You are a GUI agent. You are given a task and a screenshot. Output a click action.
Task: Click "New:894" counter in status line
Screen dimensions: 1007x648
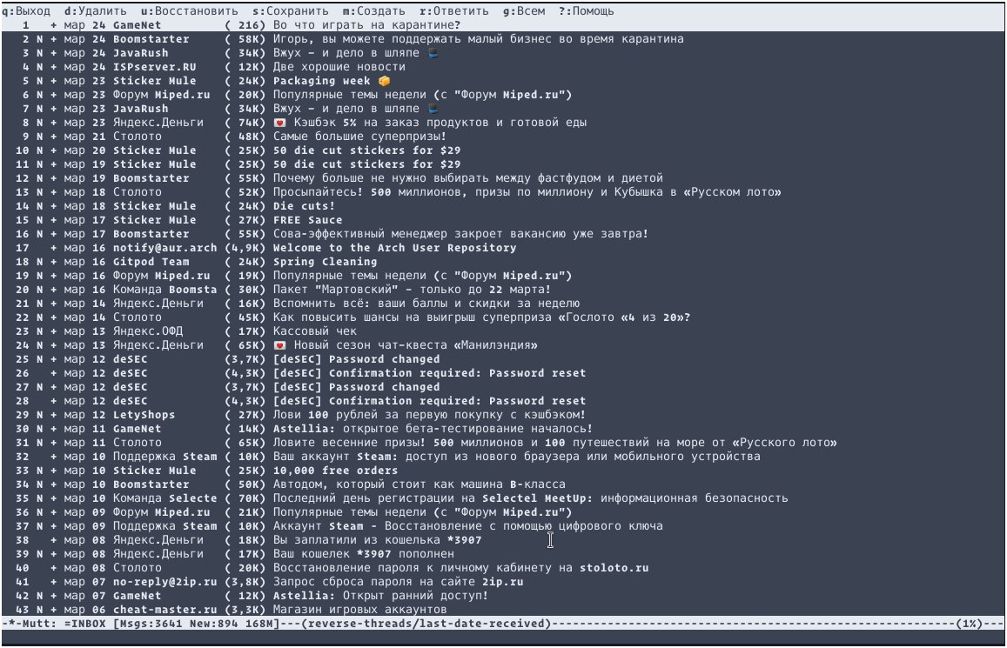pyautogui.click(x=213, y=624)
